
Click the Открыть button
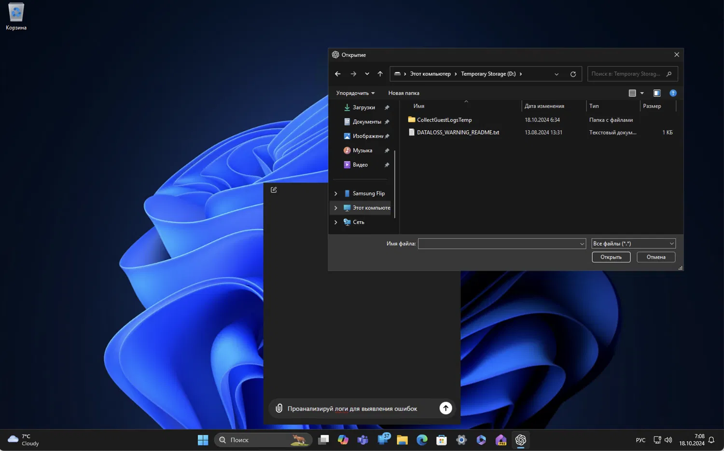point(611,257)
